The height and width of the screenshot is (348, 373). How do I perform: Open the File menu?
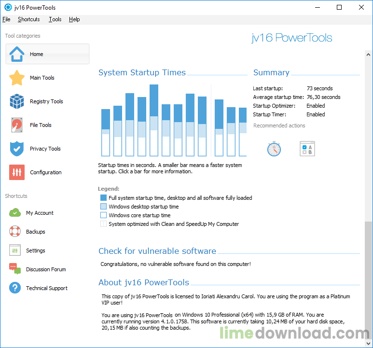click(x=6, y=19)
